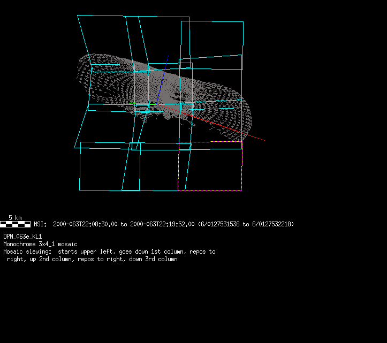The image size is (387, 343).
Task: Click the yellow dashed highlighted mosaic frame
Action: pos(210,166)
